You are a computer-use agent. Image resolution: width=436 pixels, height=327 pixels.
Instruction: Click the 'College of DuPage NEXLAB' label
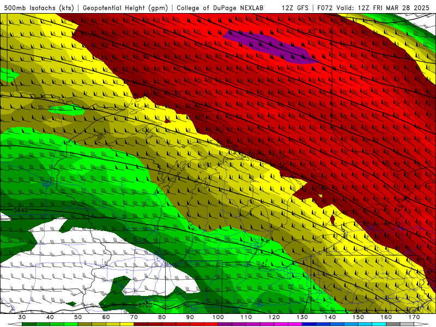tap(220, 8)
